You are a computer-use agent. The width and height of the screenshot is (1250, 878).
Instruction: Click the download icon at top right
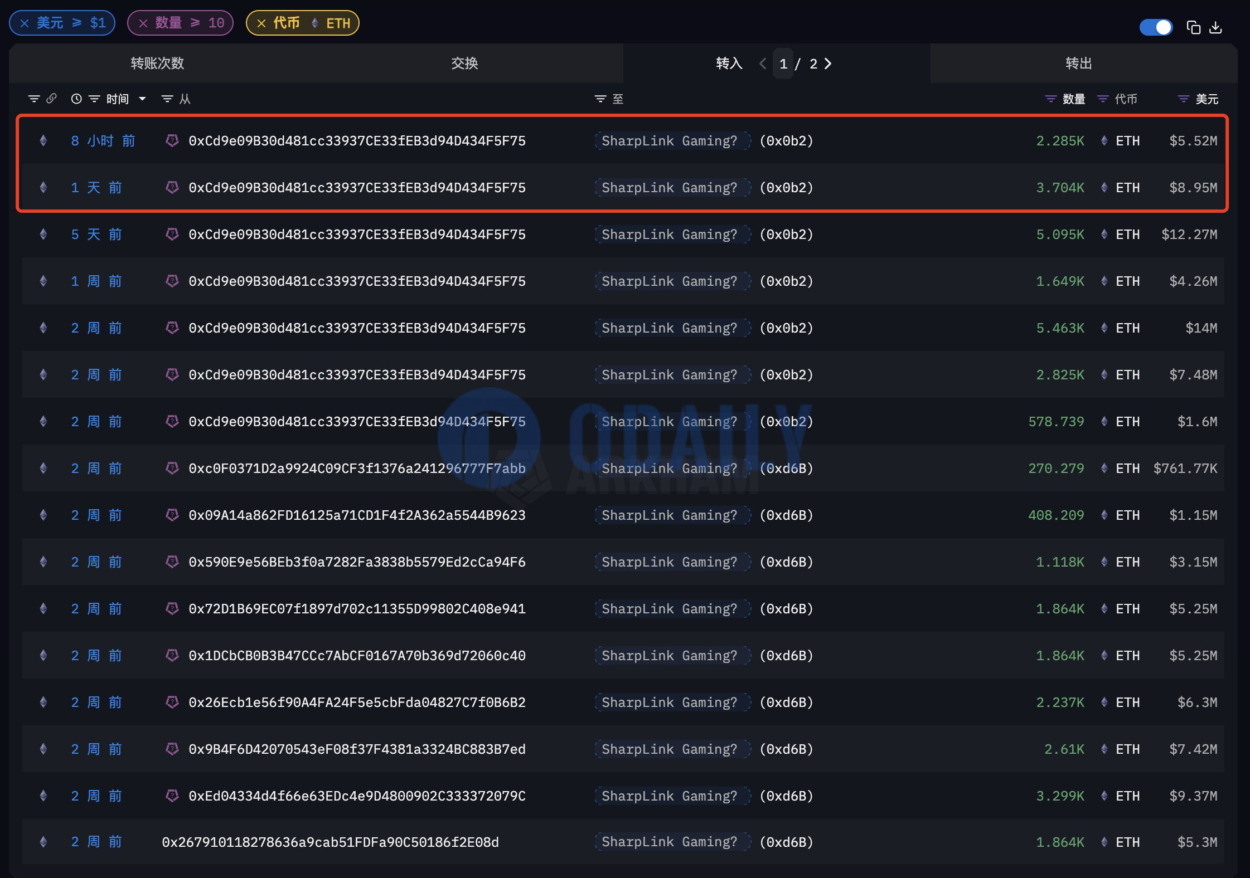pyautogui.click(x=1216, y=27)
